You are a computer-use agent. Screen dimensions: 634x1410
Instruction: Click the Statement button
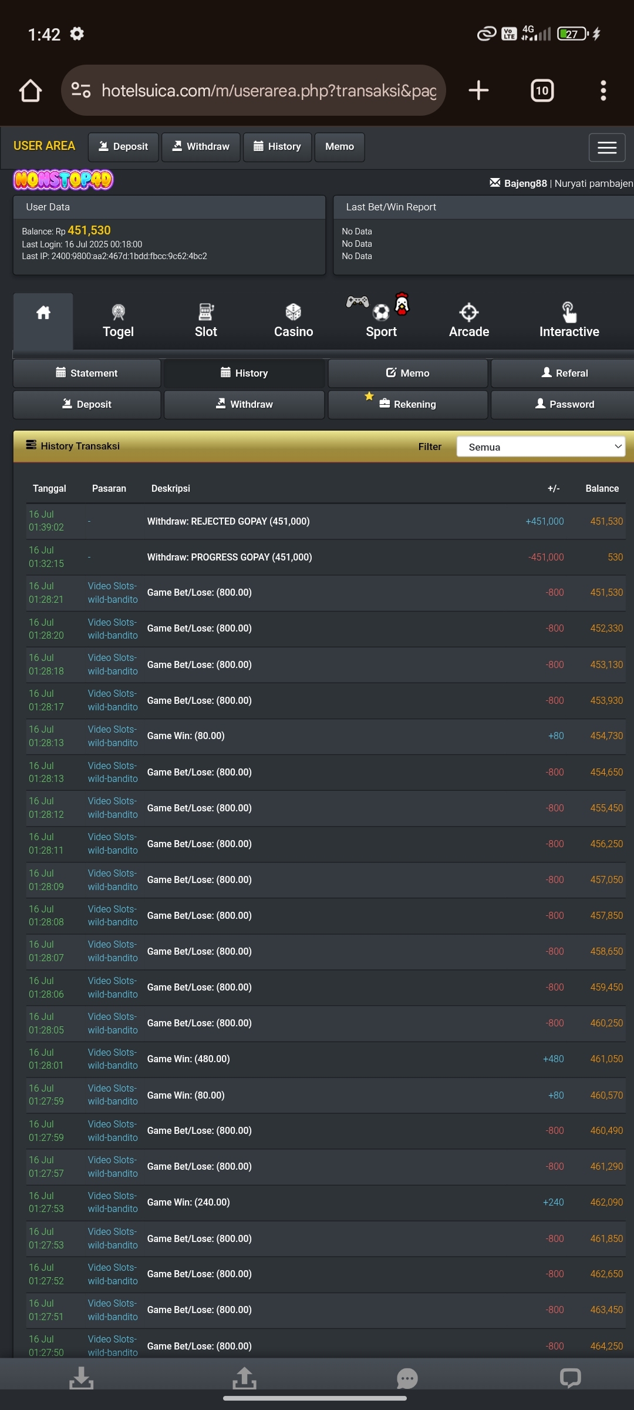[87, 373]
